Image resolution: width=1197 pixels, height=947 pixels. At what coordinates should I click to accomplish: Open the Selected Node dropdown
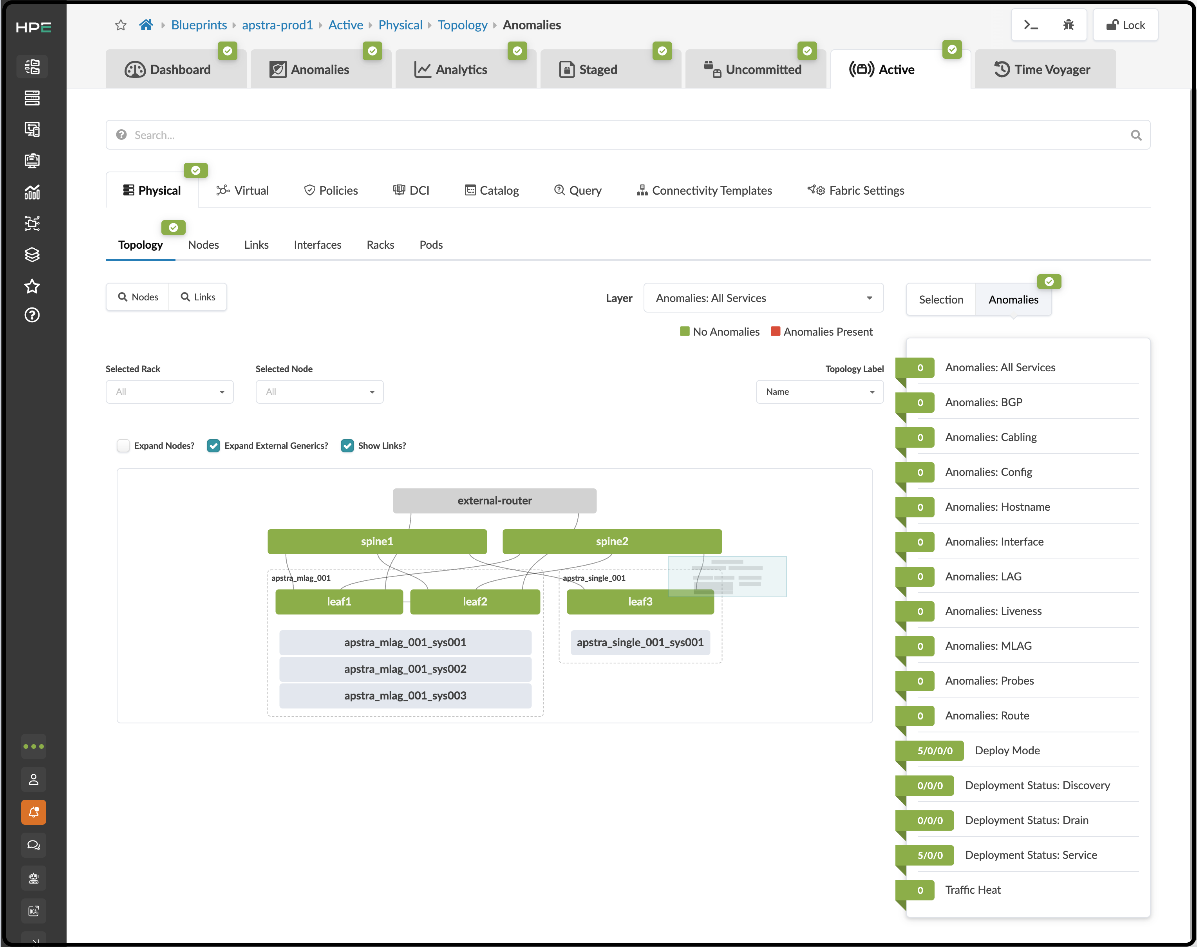click(319, 392)
